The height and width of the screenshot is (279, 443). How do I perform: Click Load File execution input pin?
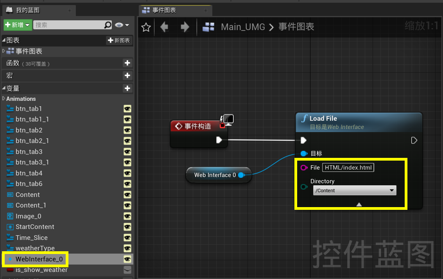(x=303, y=140)
